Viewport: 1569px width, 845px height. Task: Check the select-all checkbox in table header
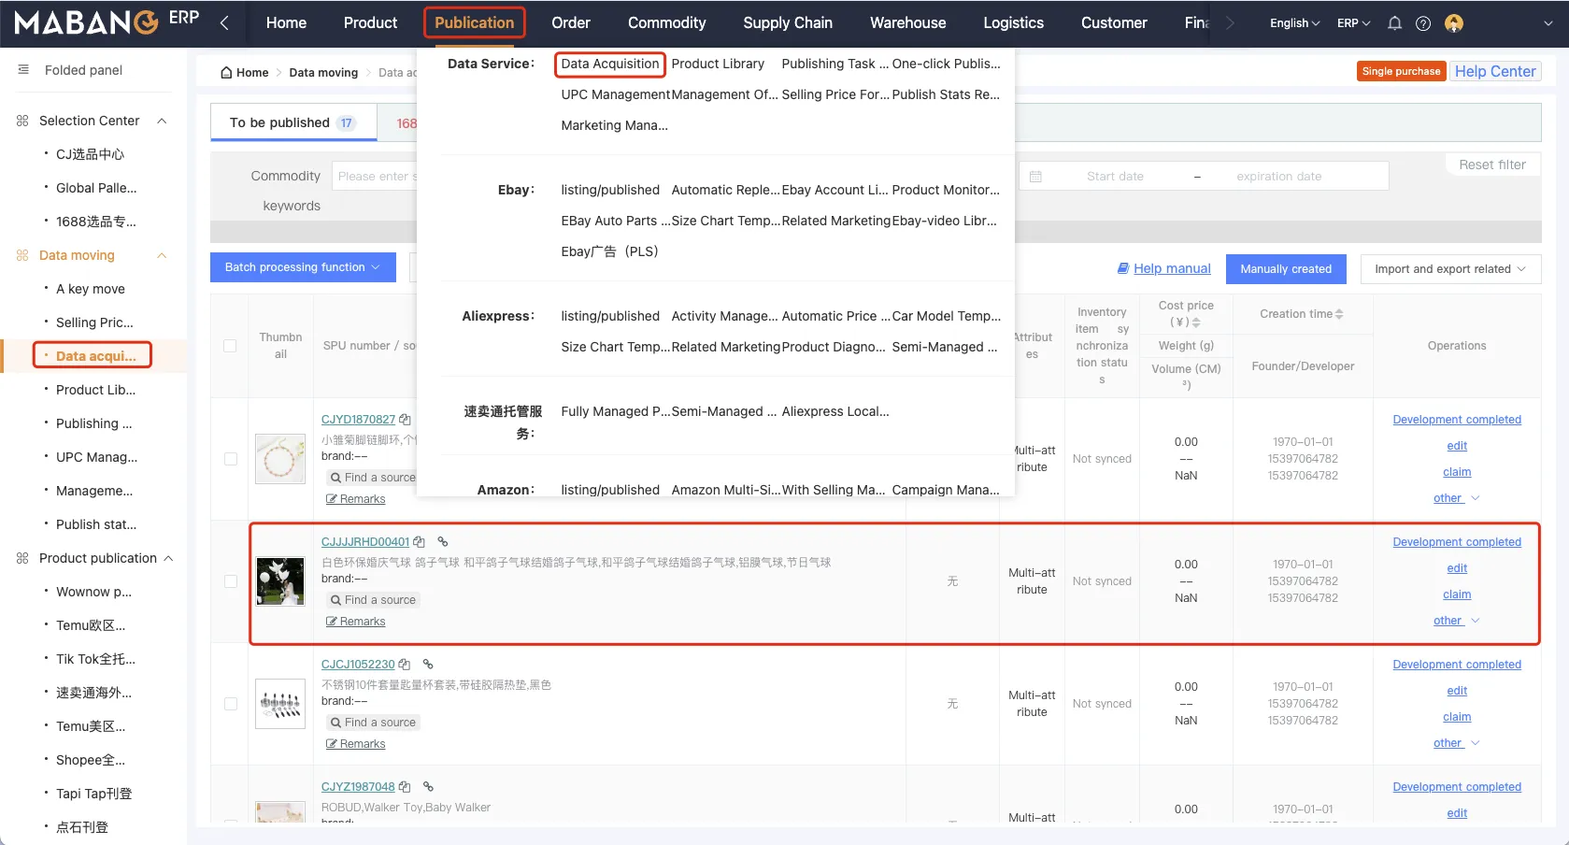pyautogui.click(x=230, y=346)
